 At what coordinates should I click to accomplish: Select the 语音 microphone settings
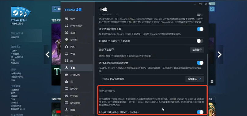(x=73, y=110)
